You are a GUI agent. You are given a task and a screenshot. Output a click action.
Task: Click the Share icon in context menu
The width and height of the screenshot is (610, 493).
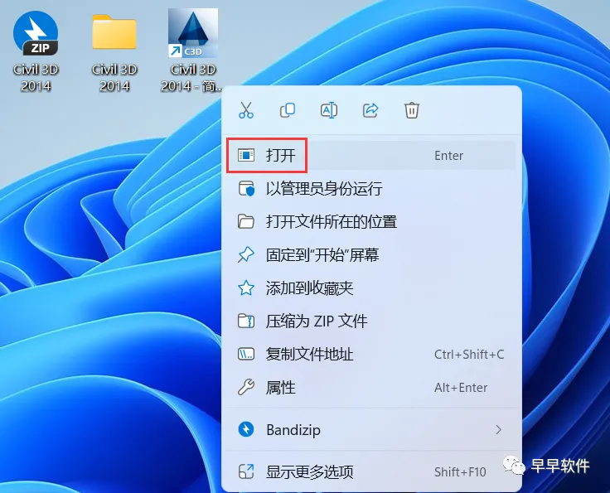[x=370, y=110]
